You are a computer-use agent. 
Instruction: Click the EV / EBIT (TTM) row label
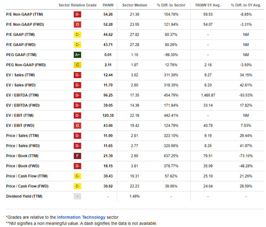[20, 115]
